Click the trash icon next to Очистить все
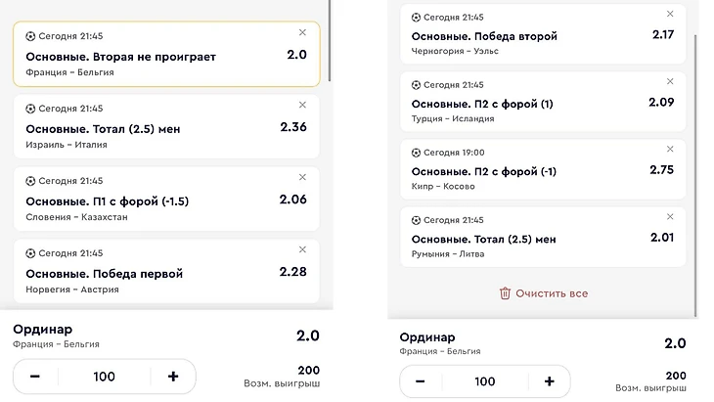714x402 pixels. (x=505, y=292)
